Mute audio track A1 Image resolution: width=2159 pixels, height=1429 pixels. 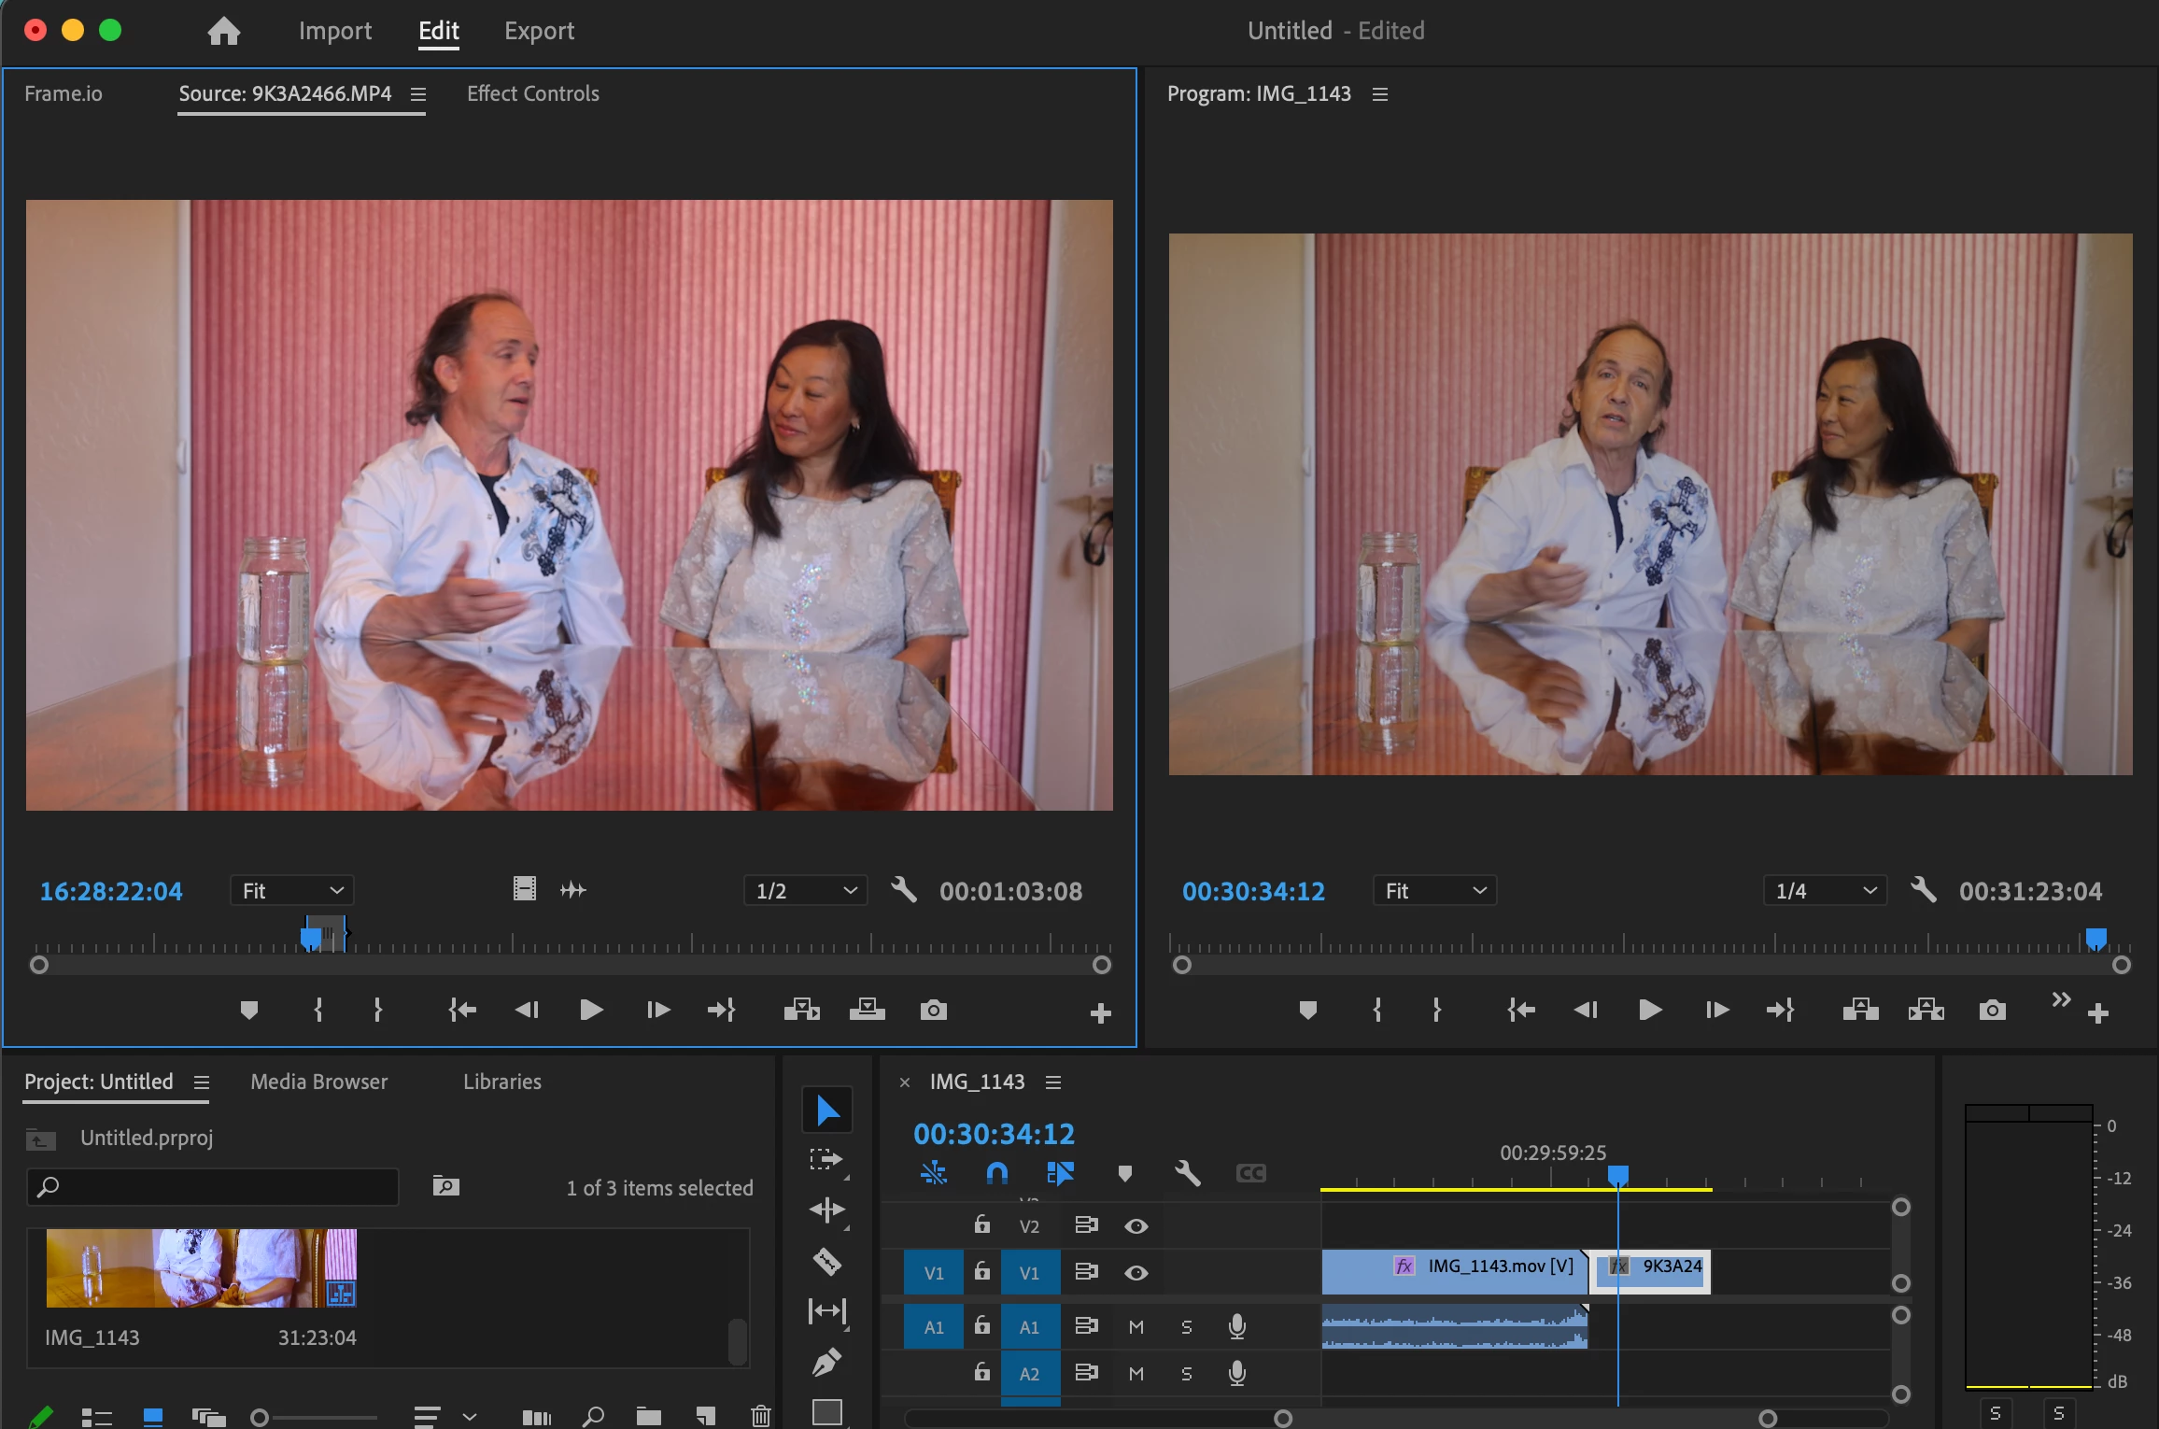pos(1136,1327)
